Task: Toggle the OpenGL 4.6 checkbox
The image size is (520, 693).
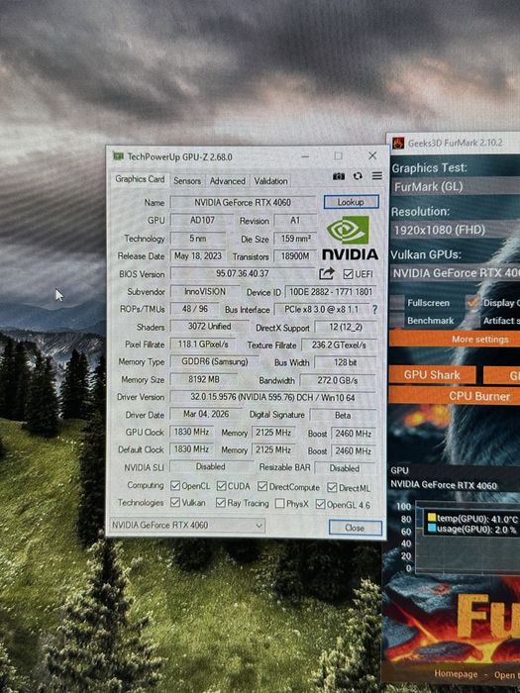Action: point(321,504)
